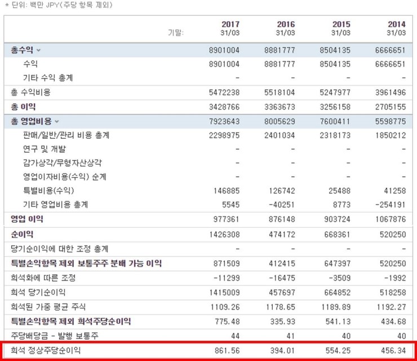Click diluted EPS value 775.48
This screenshot has width=417, height=361.
(228, 322)
